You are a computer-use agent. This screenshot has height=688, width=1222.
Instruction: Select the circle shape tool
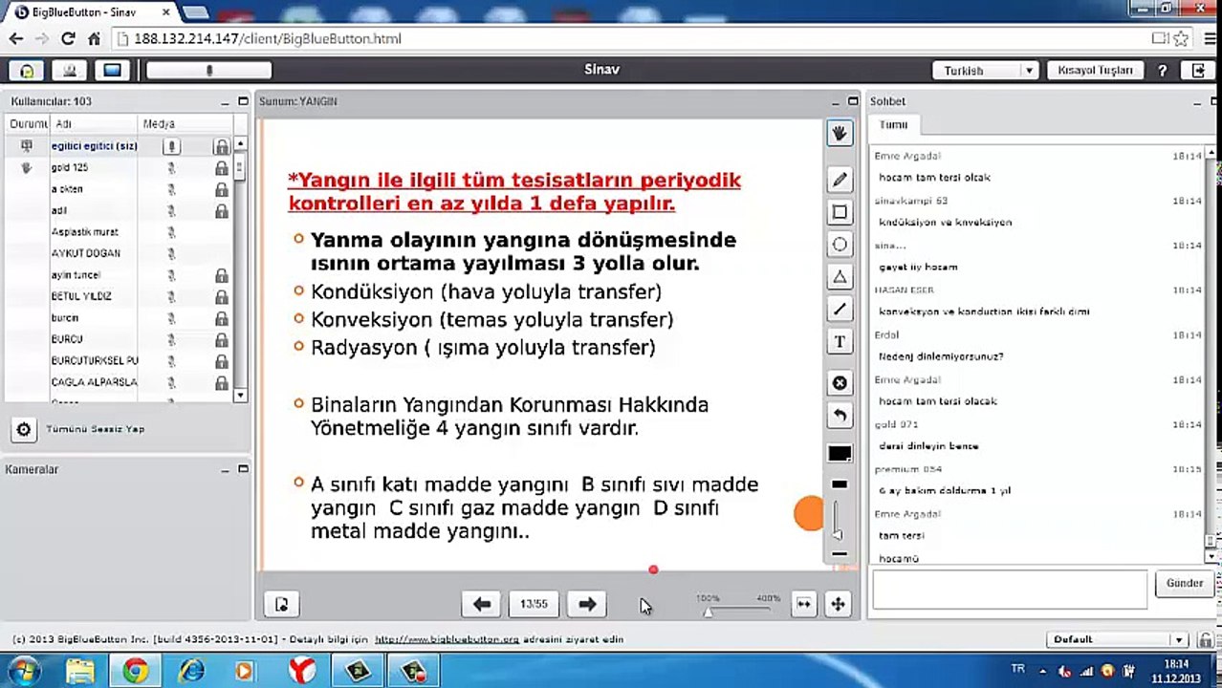[840, 245]
